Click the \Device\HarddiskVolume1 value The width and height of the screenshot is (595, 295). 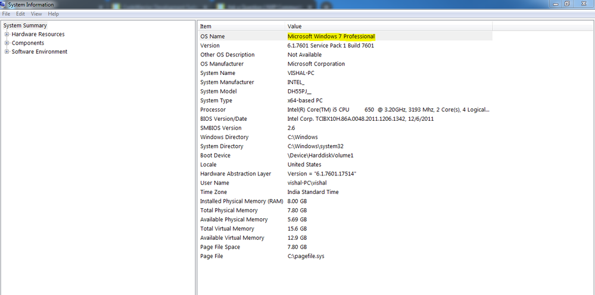click(x=320, y=155)
